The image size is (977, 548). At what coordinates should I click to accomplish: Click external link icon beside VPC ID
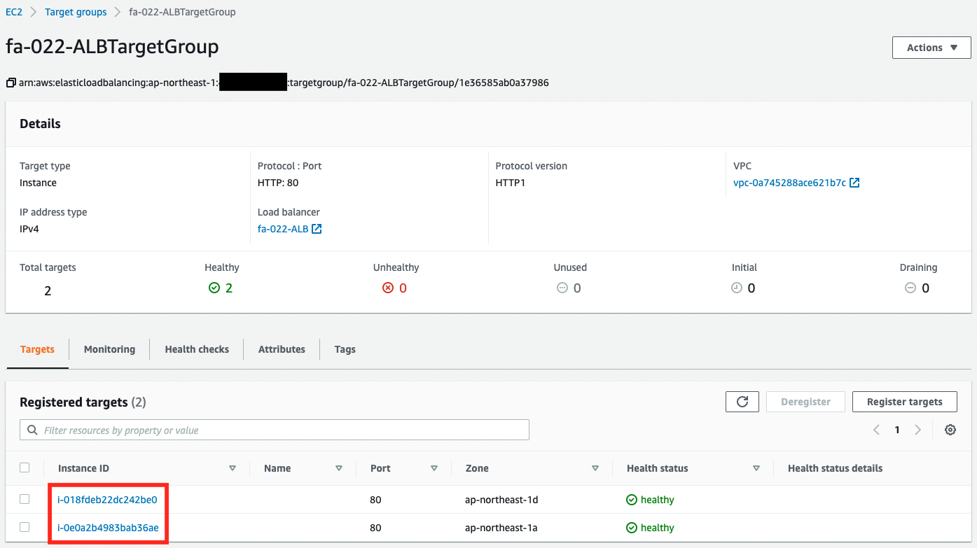tap(854, 183)
